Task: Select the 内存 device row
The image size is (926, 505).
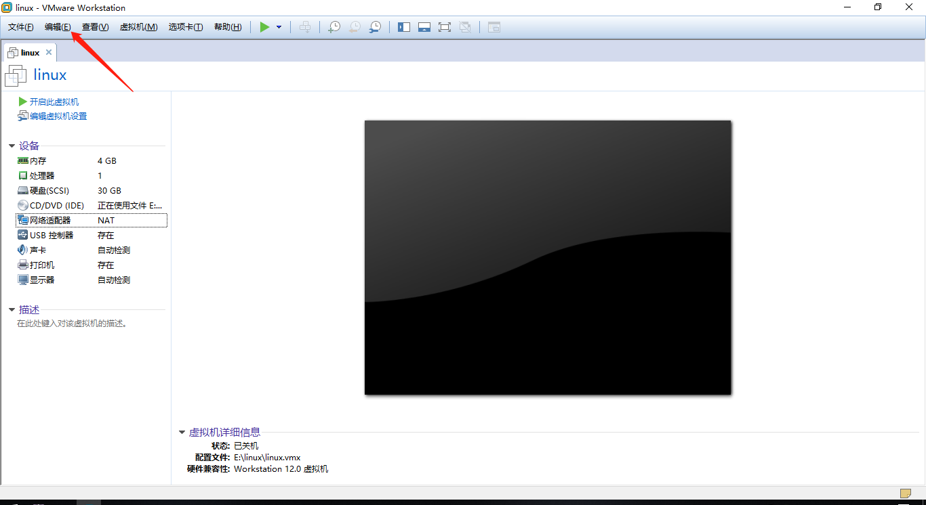Action: click(x=92, y=161)
